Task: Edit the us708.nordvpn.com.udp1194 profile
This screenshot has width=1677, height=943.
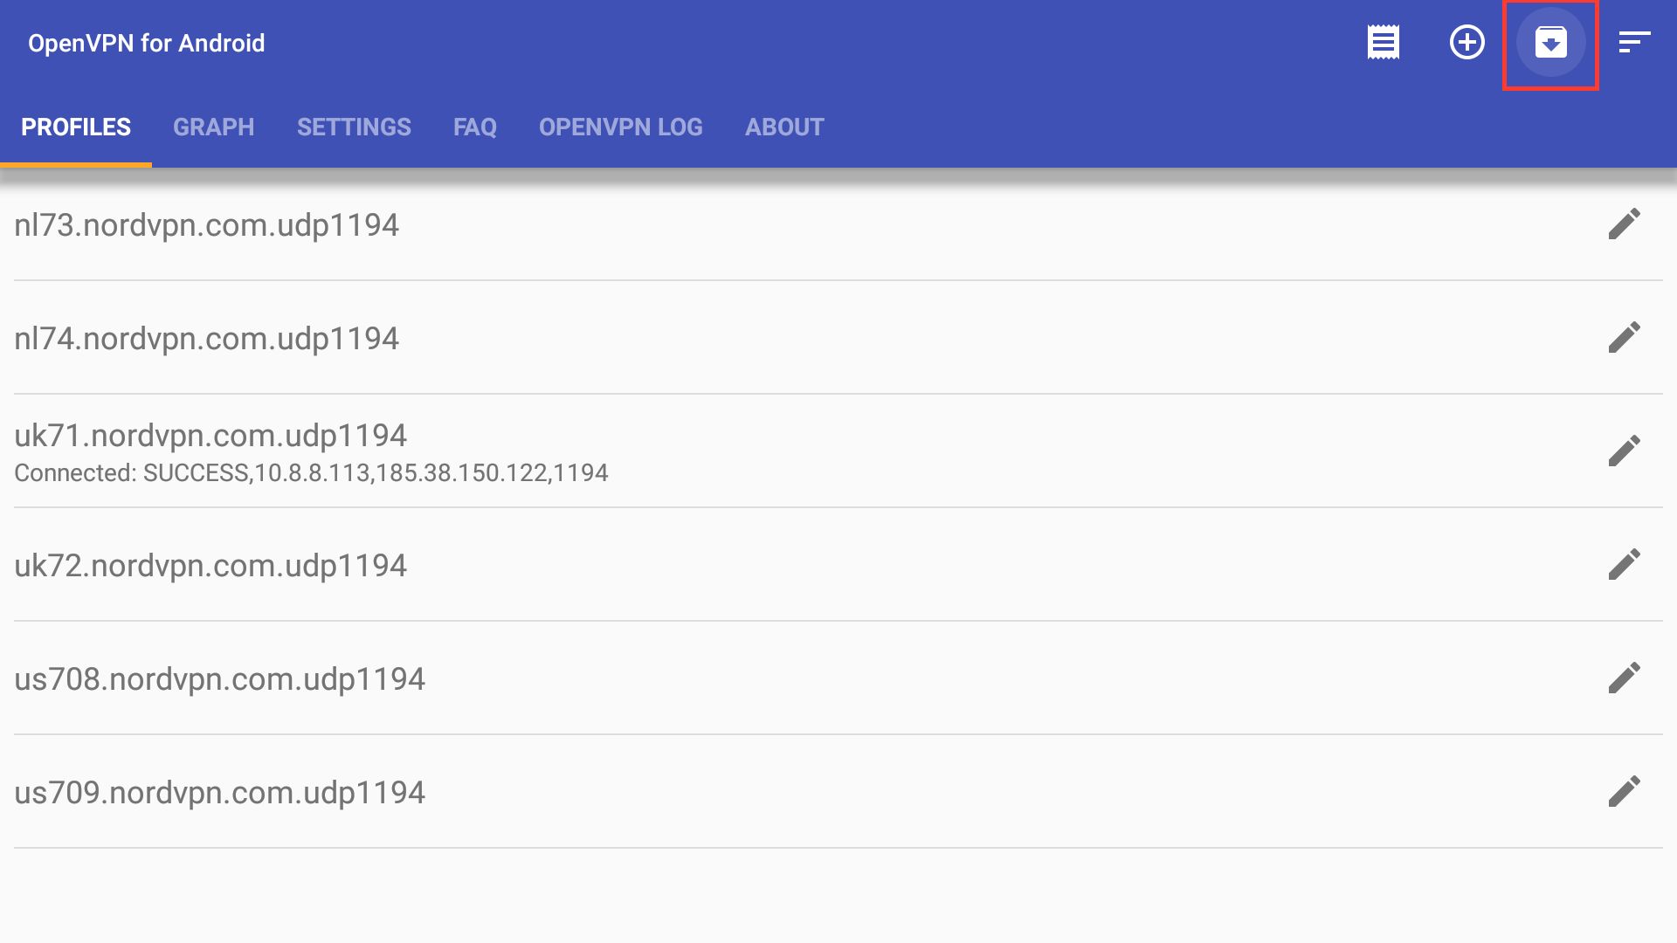Action: click(1625, 678)
